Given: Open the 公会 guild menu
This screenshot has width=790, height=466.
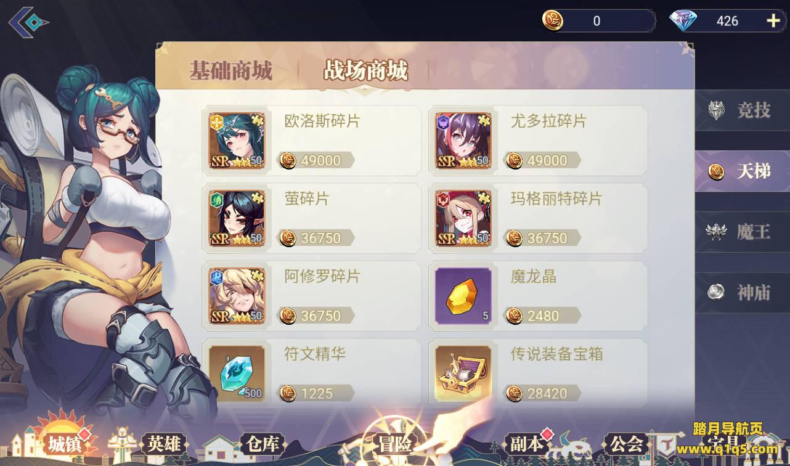Looking at the screenshot, I should [x=627, y=444].
